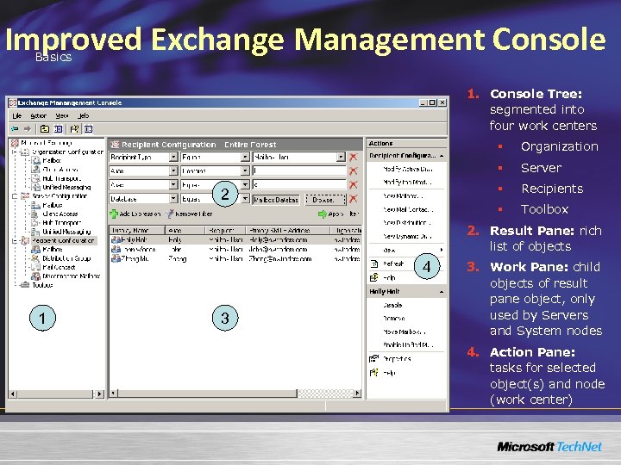Screen dimensions: 621x465
Task: Open the View menu
Action: pyautogui.click(x=62, y=116)
